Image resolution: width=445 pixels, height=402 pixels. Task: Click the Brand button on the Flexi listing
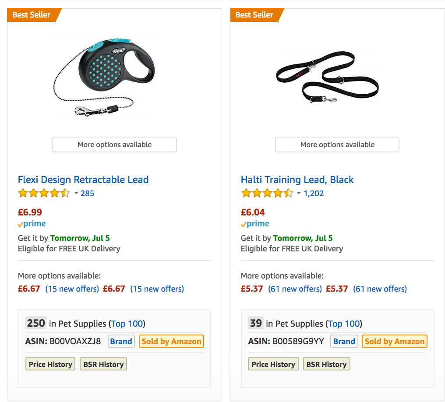click(x=121, y=341)
